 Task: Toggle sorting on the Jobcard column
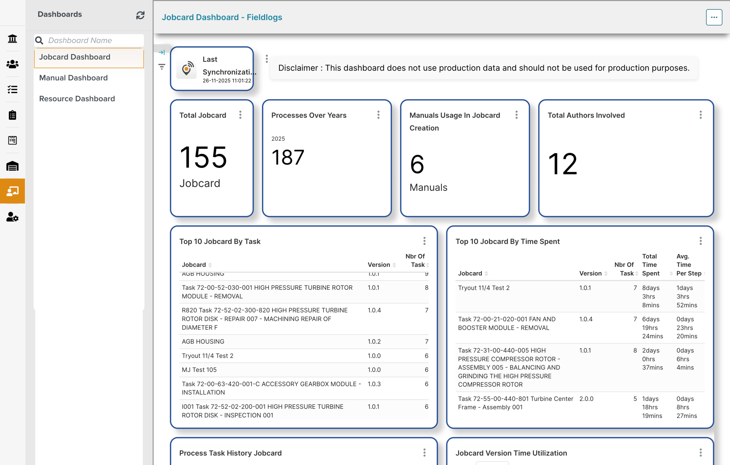pos(211,265)
